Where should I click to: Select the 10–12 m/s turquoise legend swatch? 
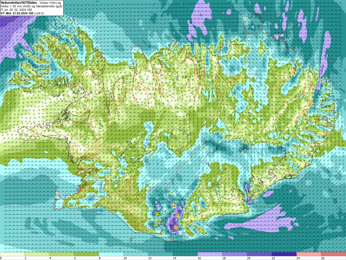(136, 254)
